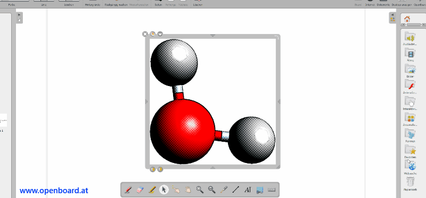Open the Formen shapes folder

click(x=410, y=135)
